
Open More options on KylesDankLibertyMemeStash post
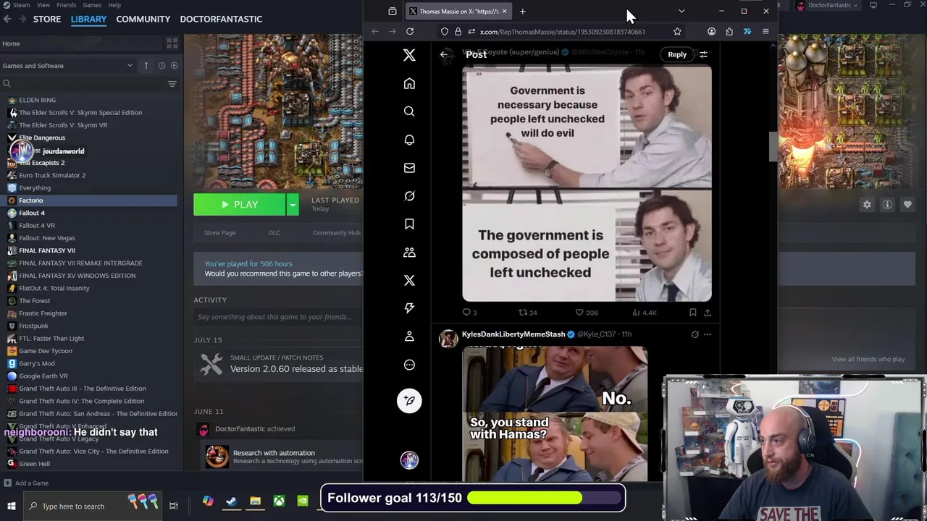pyautogui.click(x=708, y=334)
